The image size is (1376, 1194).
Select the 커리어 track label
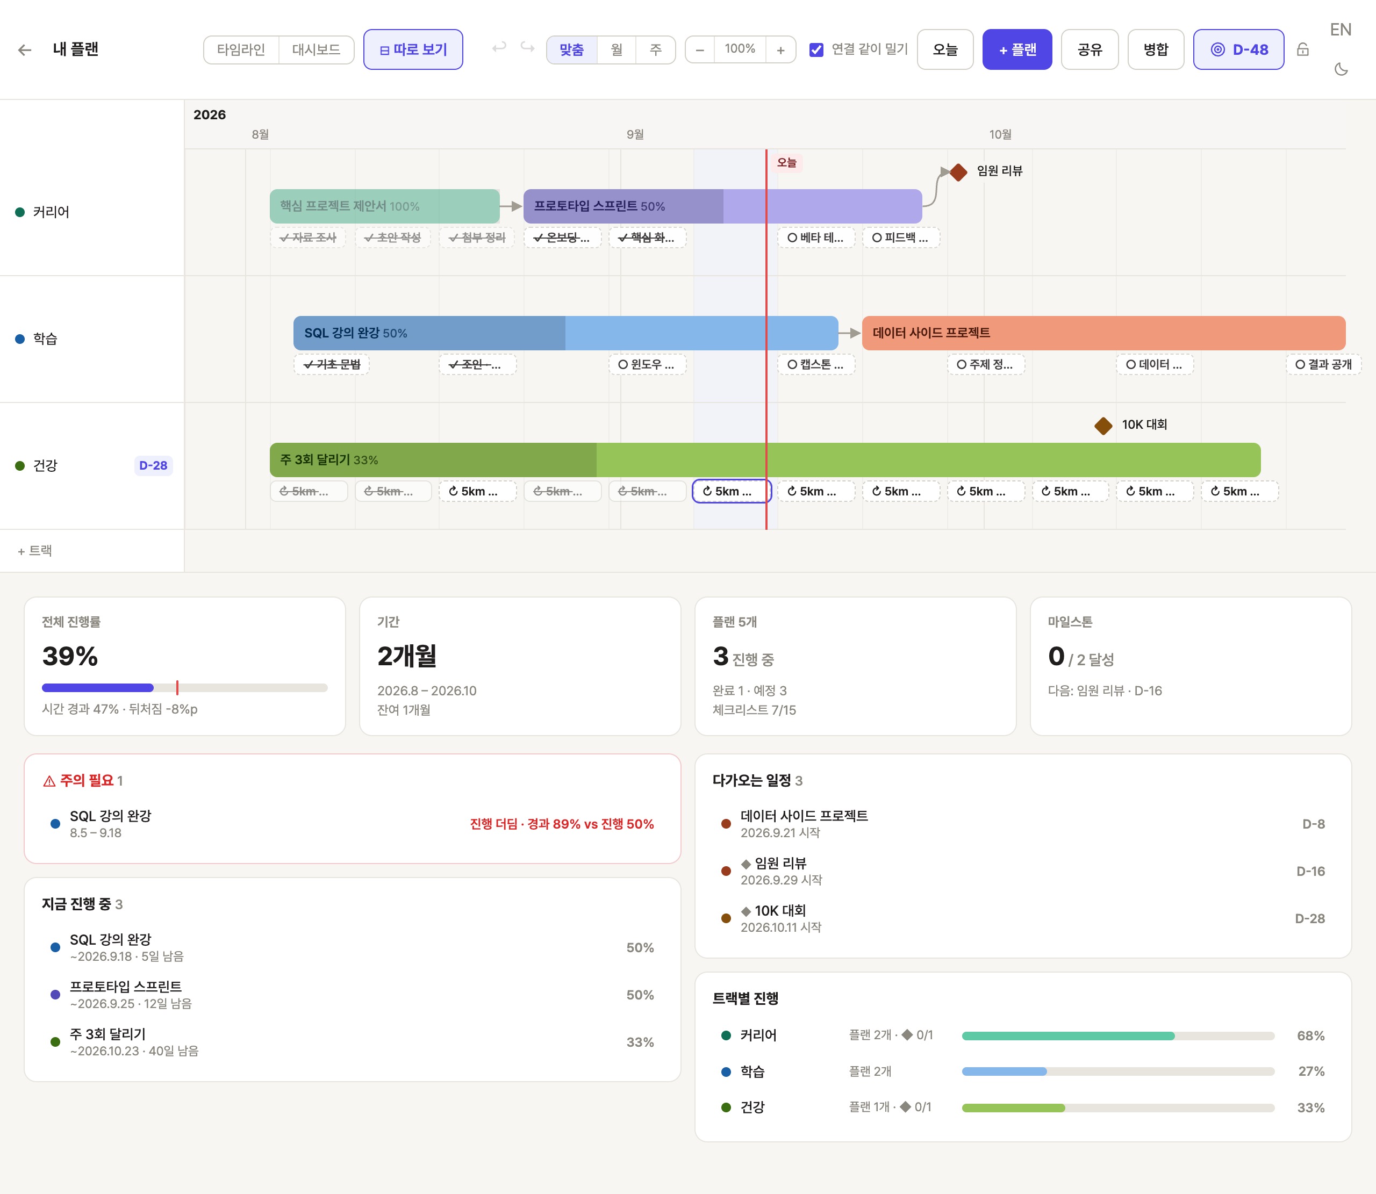pyautogui.click(x=51, y=213)
